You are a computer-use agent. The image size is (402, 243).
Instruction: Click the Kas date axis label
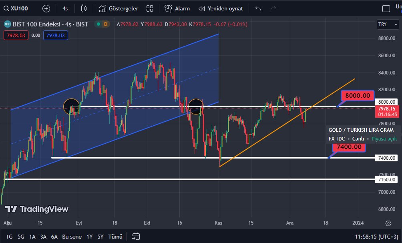point(218,223)
